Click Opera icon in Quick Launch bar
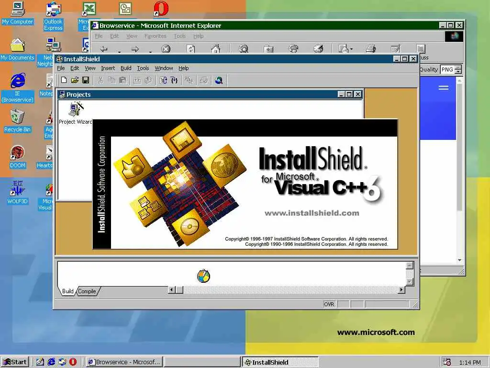Viewport: 490px width, 368px height. pyautogui.click(x=73, y=362)
